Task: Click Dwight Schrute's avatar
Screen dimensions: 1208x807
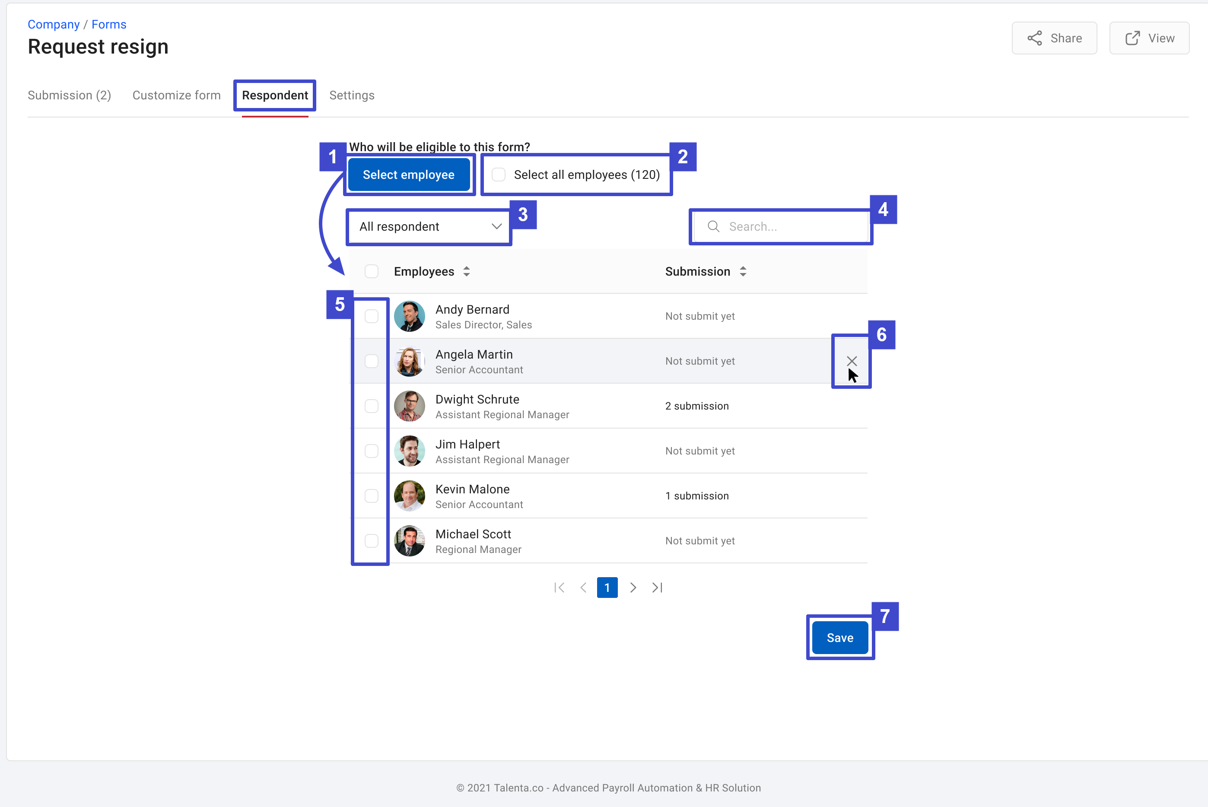Action: coord(410,406)
